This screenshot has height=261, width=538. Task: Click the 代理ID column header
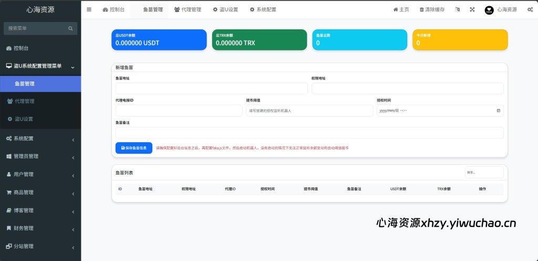coord(230,189)
